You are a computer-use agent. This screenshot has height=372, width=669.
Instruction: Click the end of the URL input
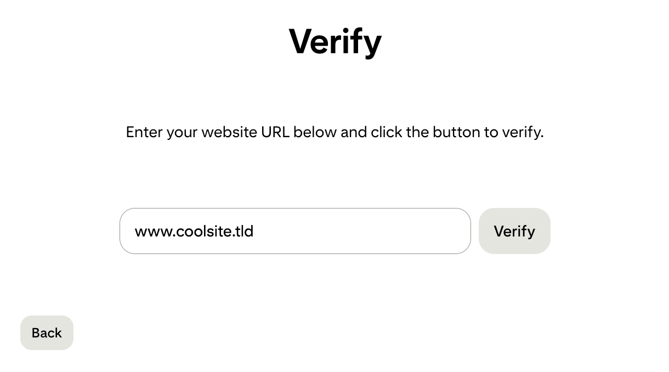(439, 231)
